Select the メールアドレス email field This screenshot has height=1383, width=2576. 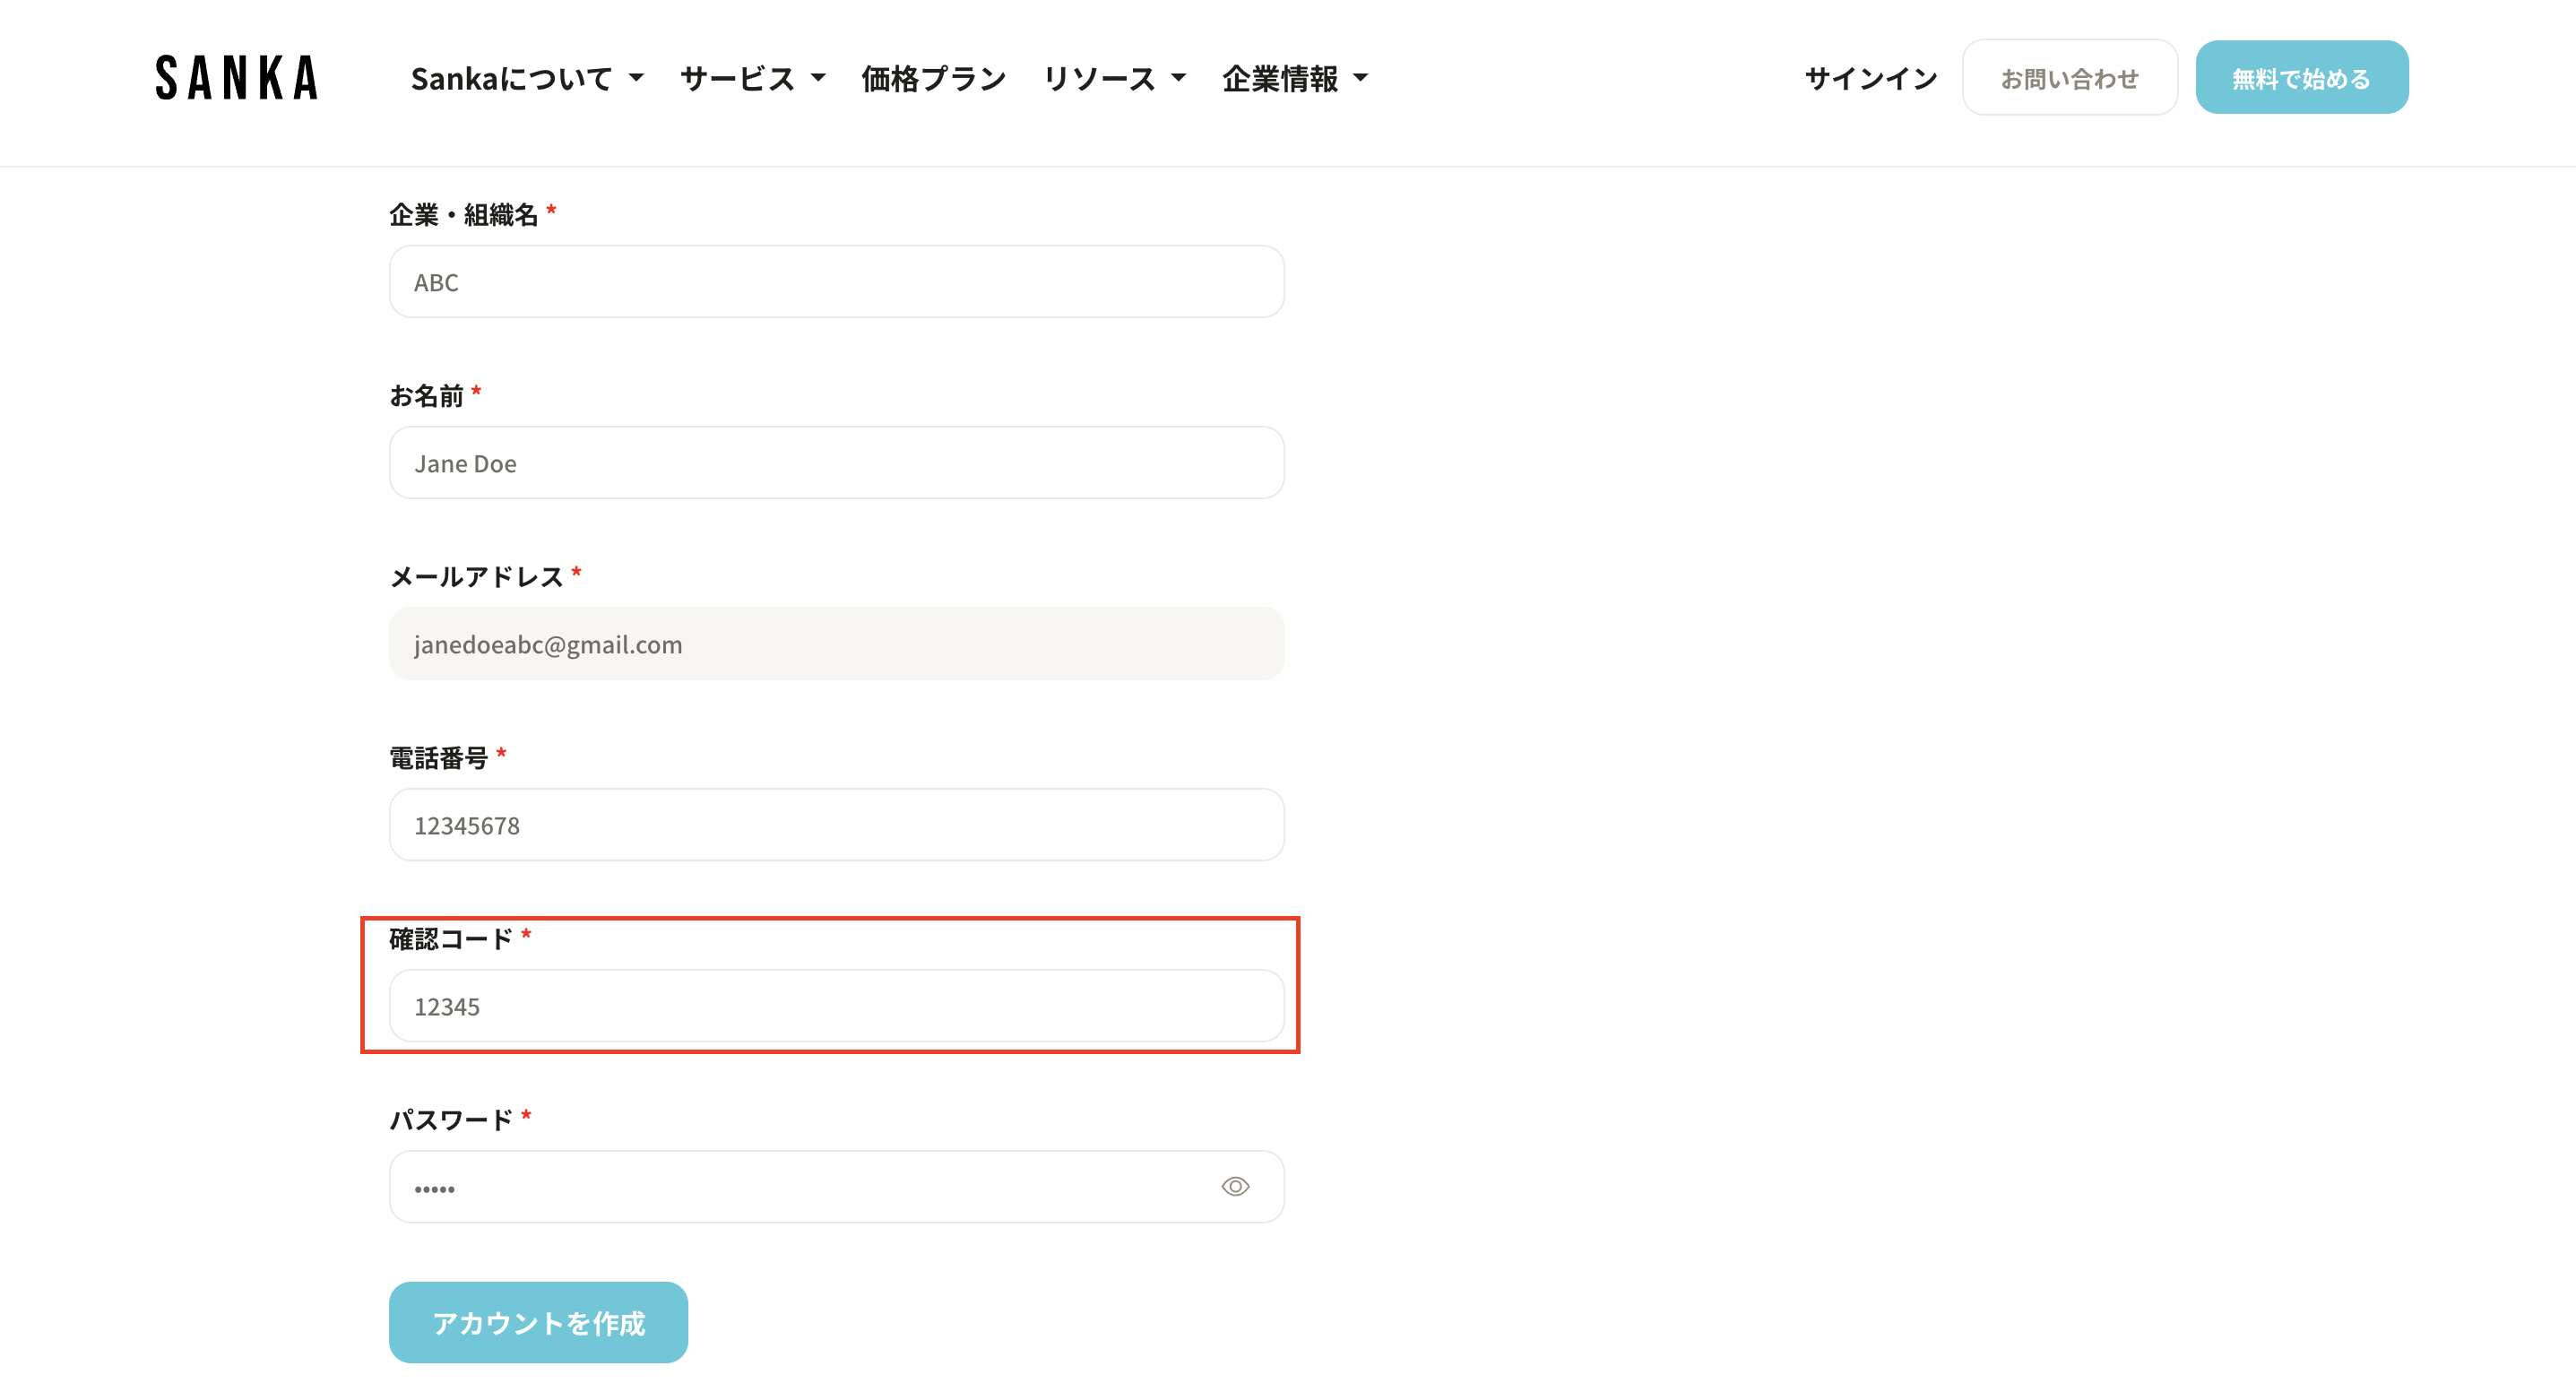coord(836,644)
